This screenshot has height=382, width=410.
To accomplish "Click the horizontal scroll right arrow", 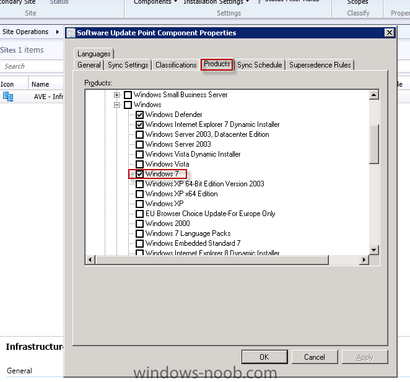I will [x=364, y=260].
